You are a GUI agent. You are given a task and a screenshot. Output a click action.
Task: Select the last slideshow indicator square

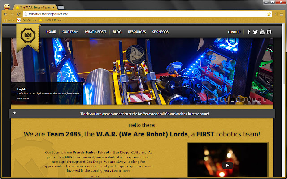(265, 100)
